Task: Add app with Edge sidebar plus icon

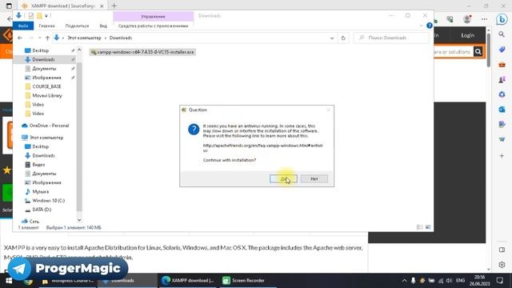Action: coord(502,156)
